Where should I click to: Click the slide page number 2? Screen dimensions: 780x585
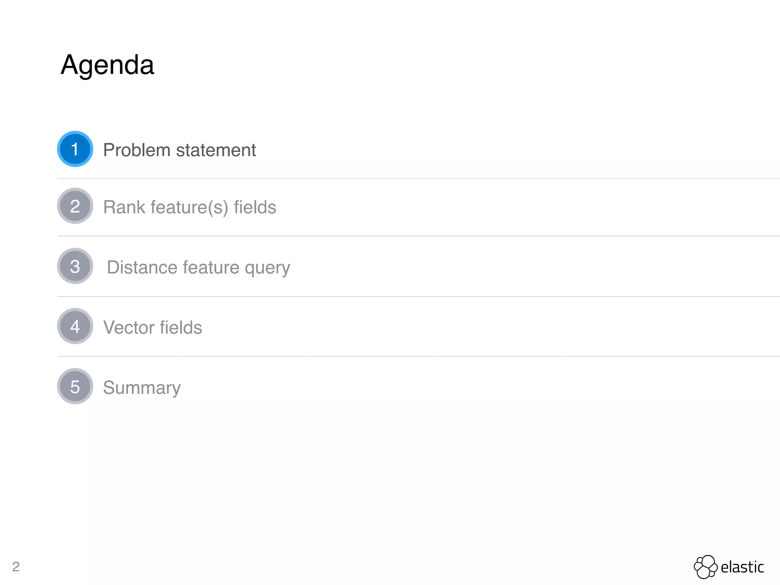16,567
